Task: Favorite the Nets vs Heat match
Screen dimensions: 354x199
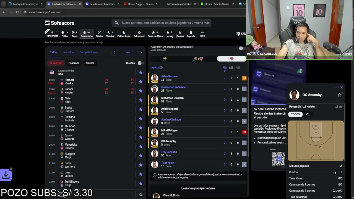Action: (x=140, y=100)
